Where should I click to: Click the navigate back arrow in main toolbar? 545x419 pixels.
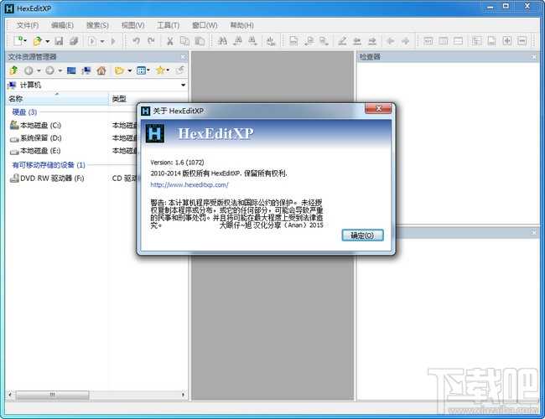coord(391,41)
